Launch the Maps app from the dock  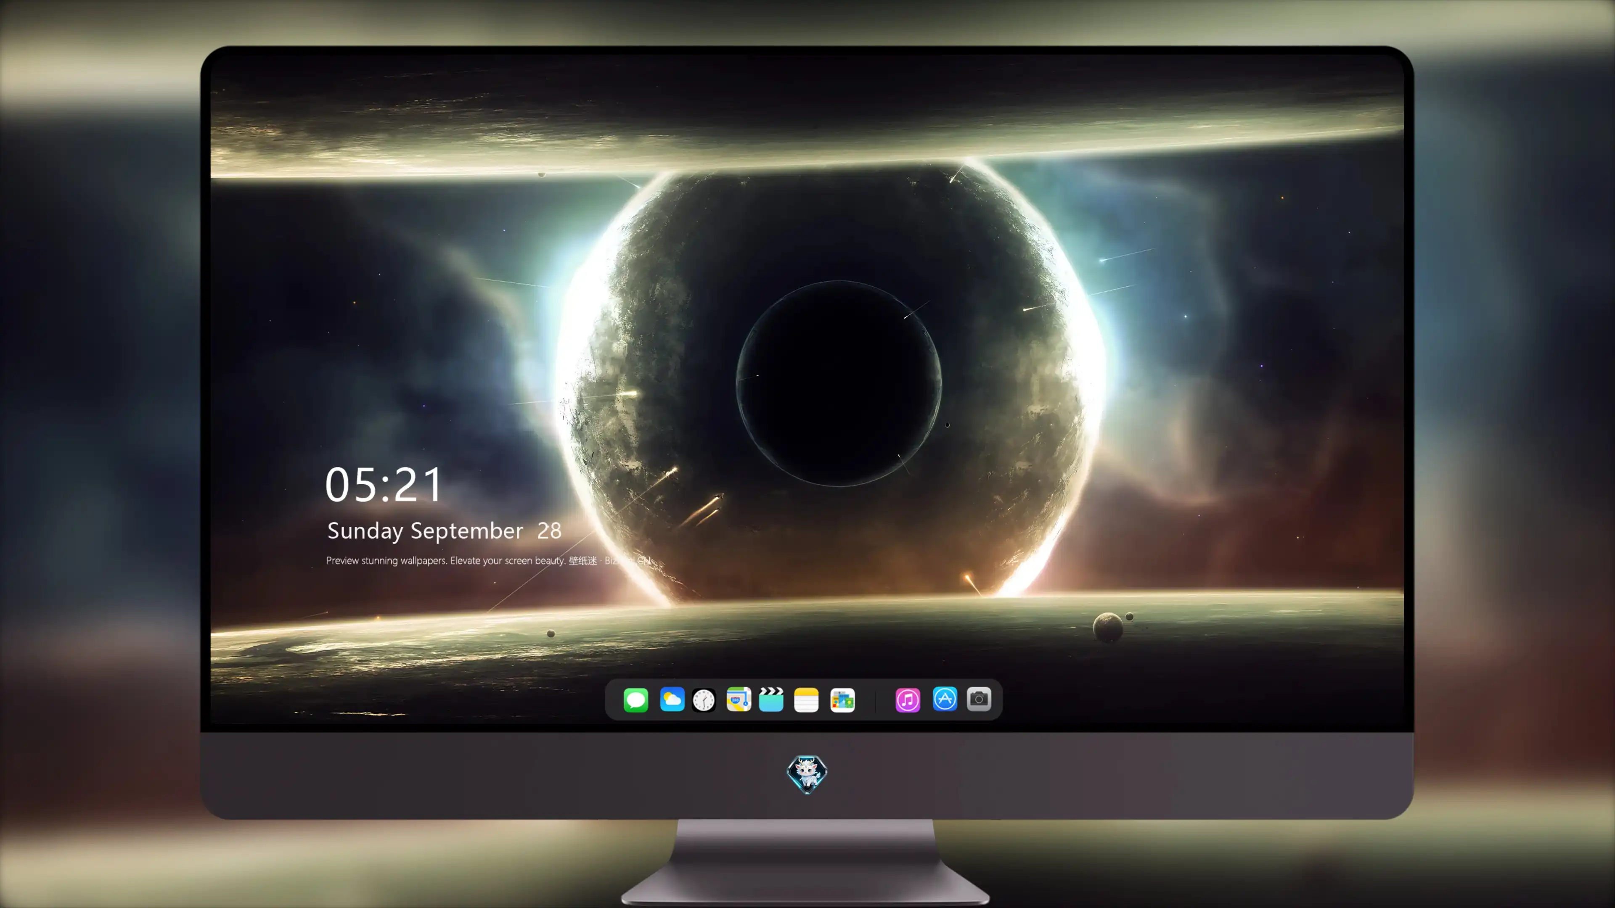739,699
